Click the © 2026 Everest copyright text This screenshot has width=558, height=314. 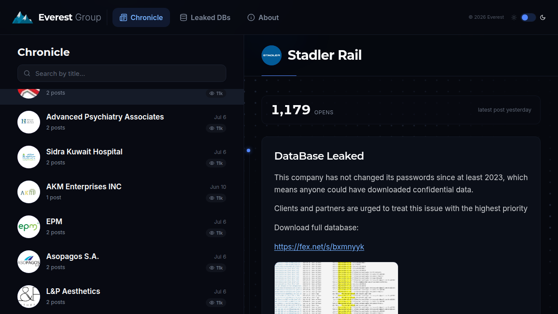(x=486, y=17)
